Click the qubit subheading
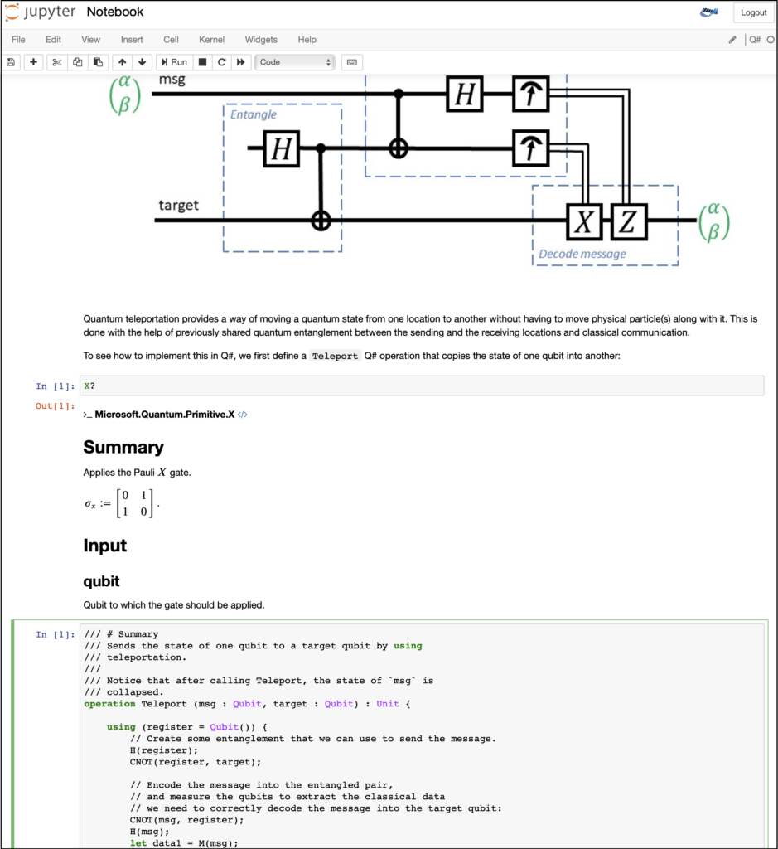The height and width of the screenshot is (849, 778). [x=101, y=581]
